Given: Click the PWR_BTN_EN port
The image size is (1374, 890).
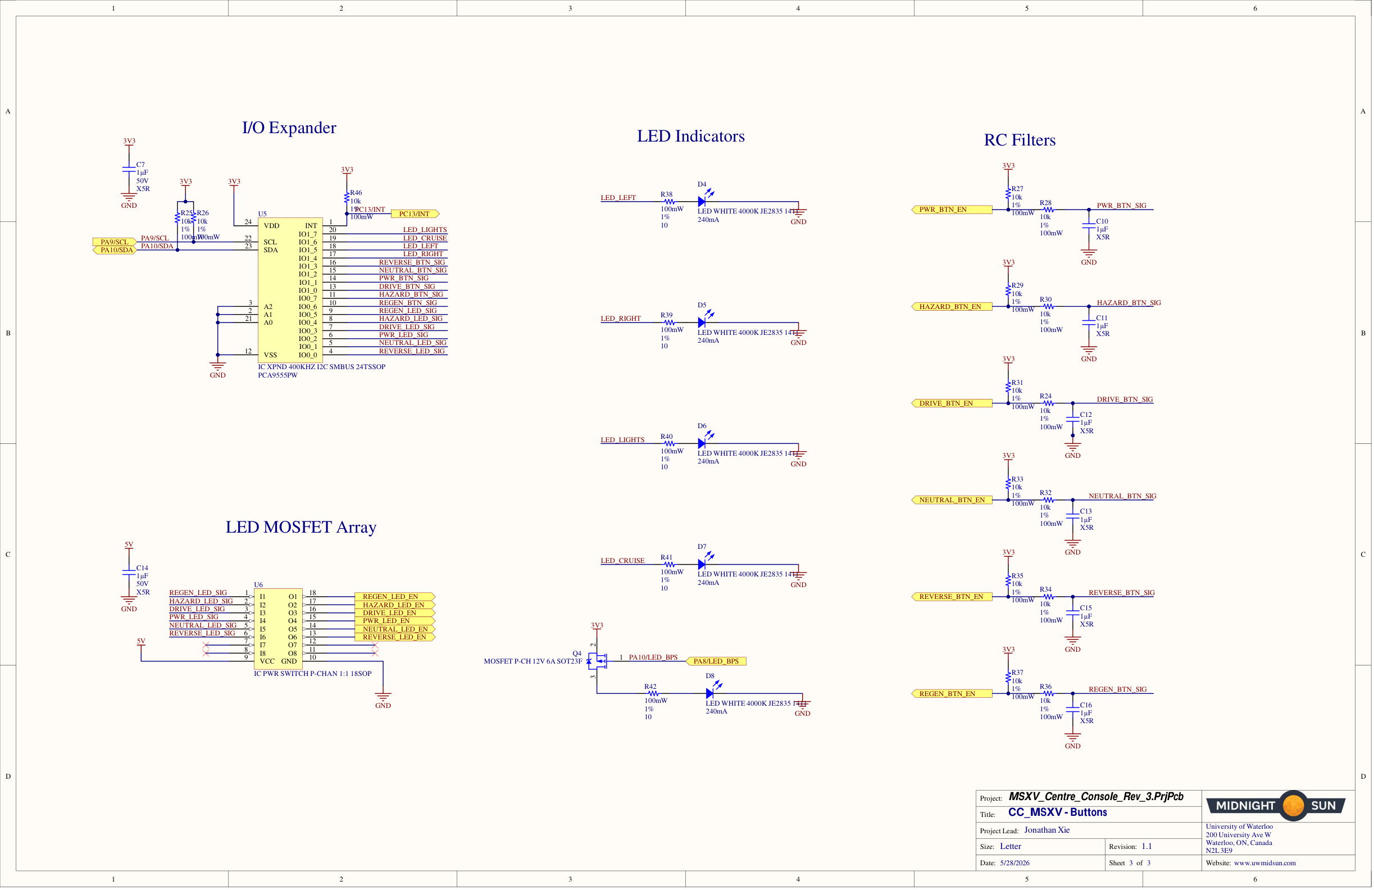Looking at the screenshot, I should point(952,210).
